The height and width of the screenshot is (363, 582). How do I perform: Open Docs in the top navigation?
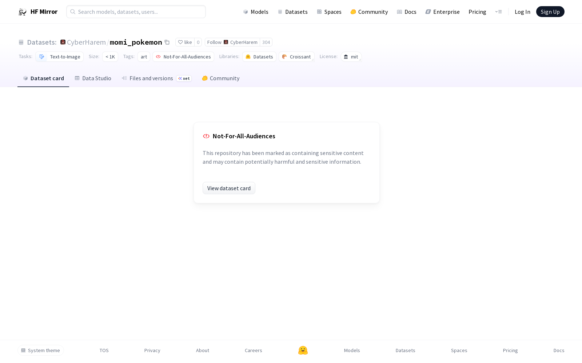[x=406, y=12]
